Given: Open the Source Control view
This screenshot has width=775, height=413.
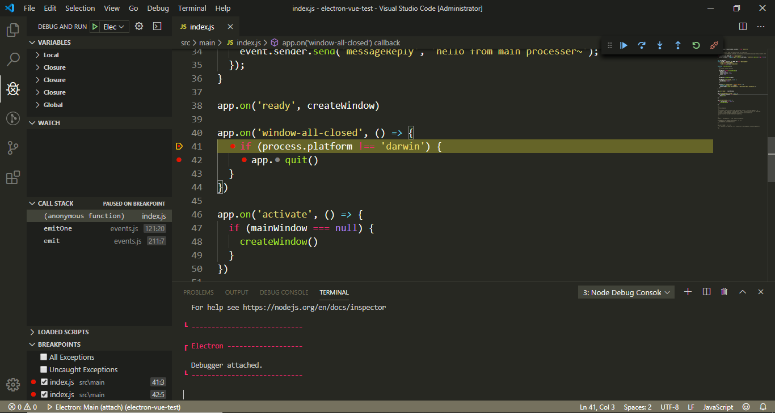Looking at the screenshot, I should [x=12, y=148].
